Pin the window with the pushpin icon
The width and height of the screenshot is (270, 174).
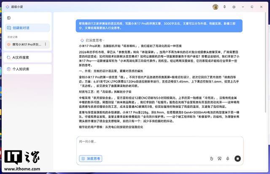tap(224, 7)
